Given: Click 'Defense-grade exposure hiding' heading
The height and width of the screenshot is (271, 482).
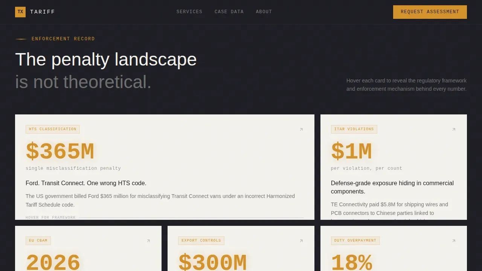Looking at the screenshot, I should 392,187.
